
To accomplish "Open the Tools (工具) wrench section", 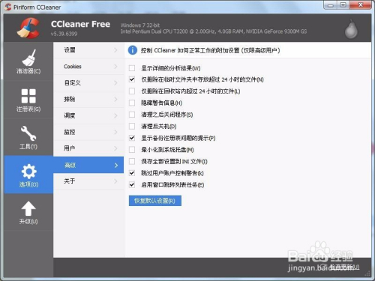I will [28, 137].
